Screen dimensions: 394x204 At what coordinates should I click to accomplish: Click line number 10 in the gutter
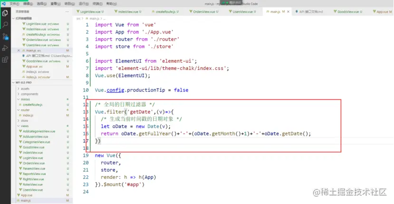(86, 90)
